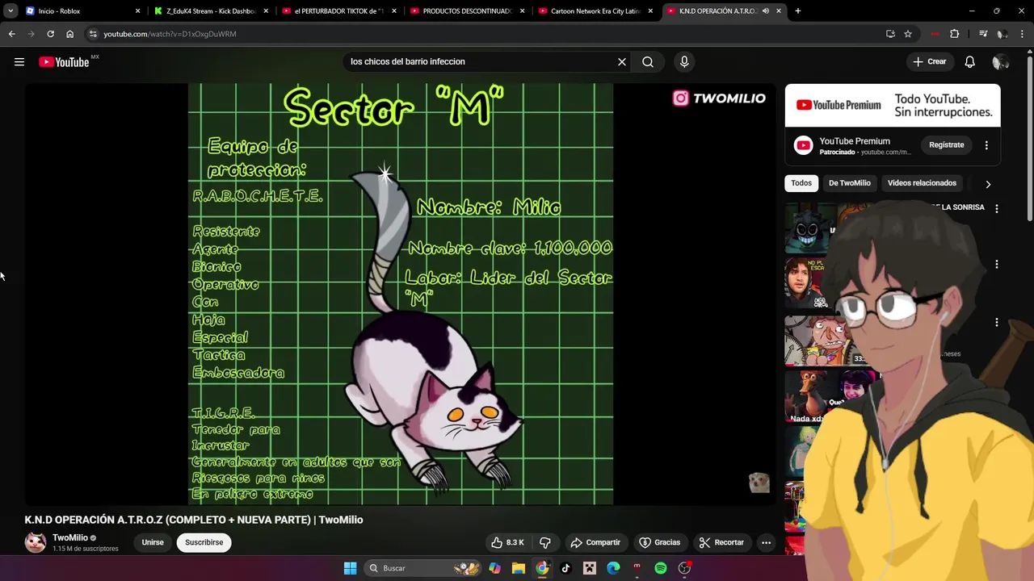The width and height of the screenshot is (1034, 581).
Task: Open the Windows Start menu
Action: click(x=350, y=568)
